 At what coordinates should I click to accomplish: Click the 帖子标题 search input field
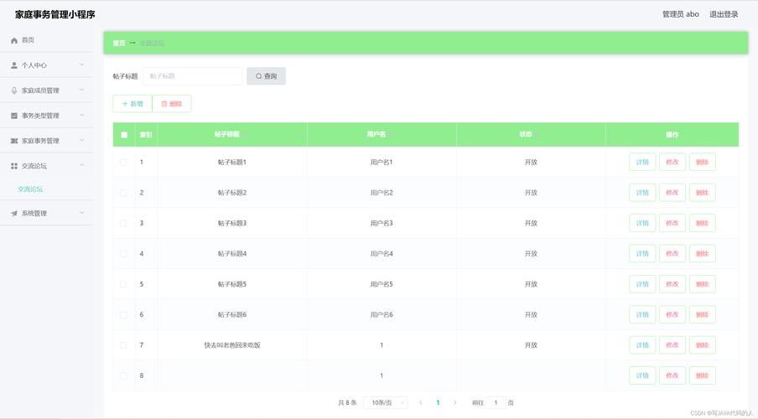coord(192,76)
